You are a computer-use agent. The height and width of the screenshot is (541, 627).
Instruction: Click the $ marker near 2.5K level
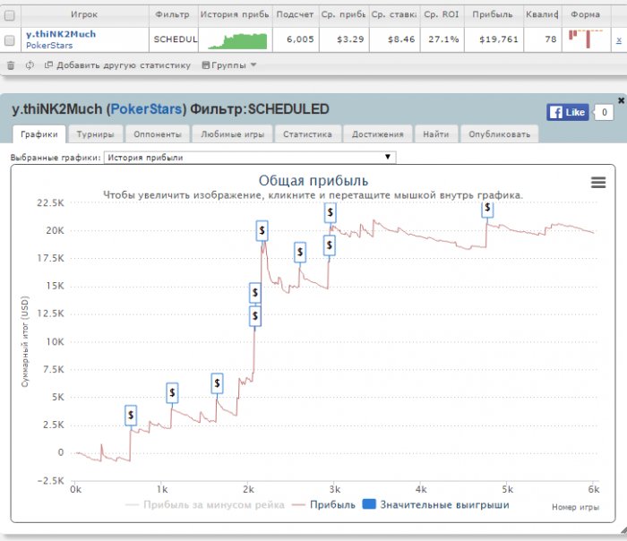pyautogui.click(x=131, y=416)
